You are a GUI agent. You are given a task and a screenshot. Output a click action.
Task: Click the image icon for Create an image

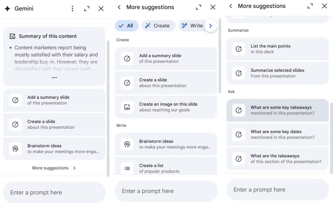(127, 107)
